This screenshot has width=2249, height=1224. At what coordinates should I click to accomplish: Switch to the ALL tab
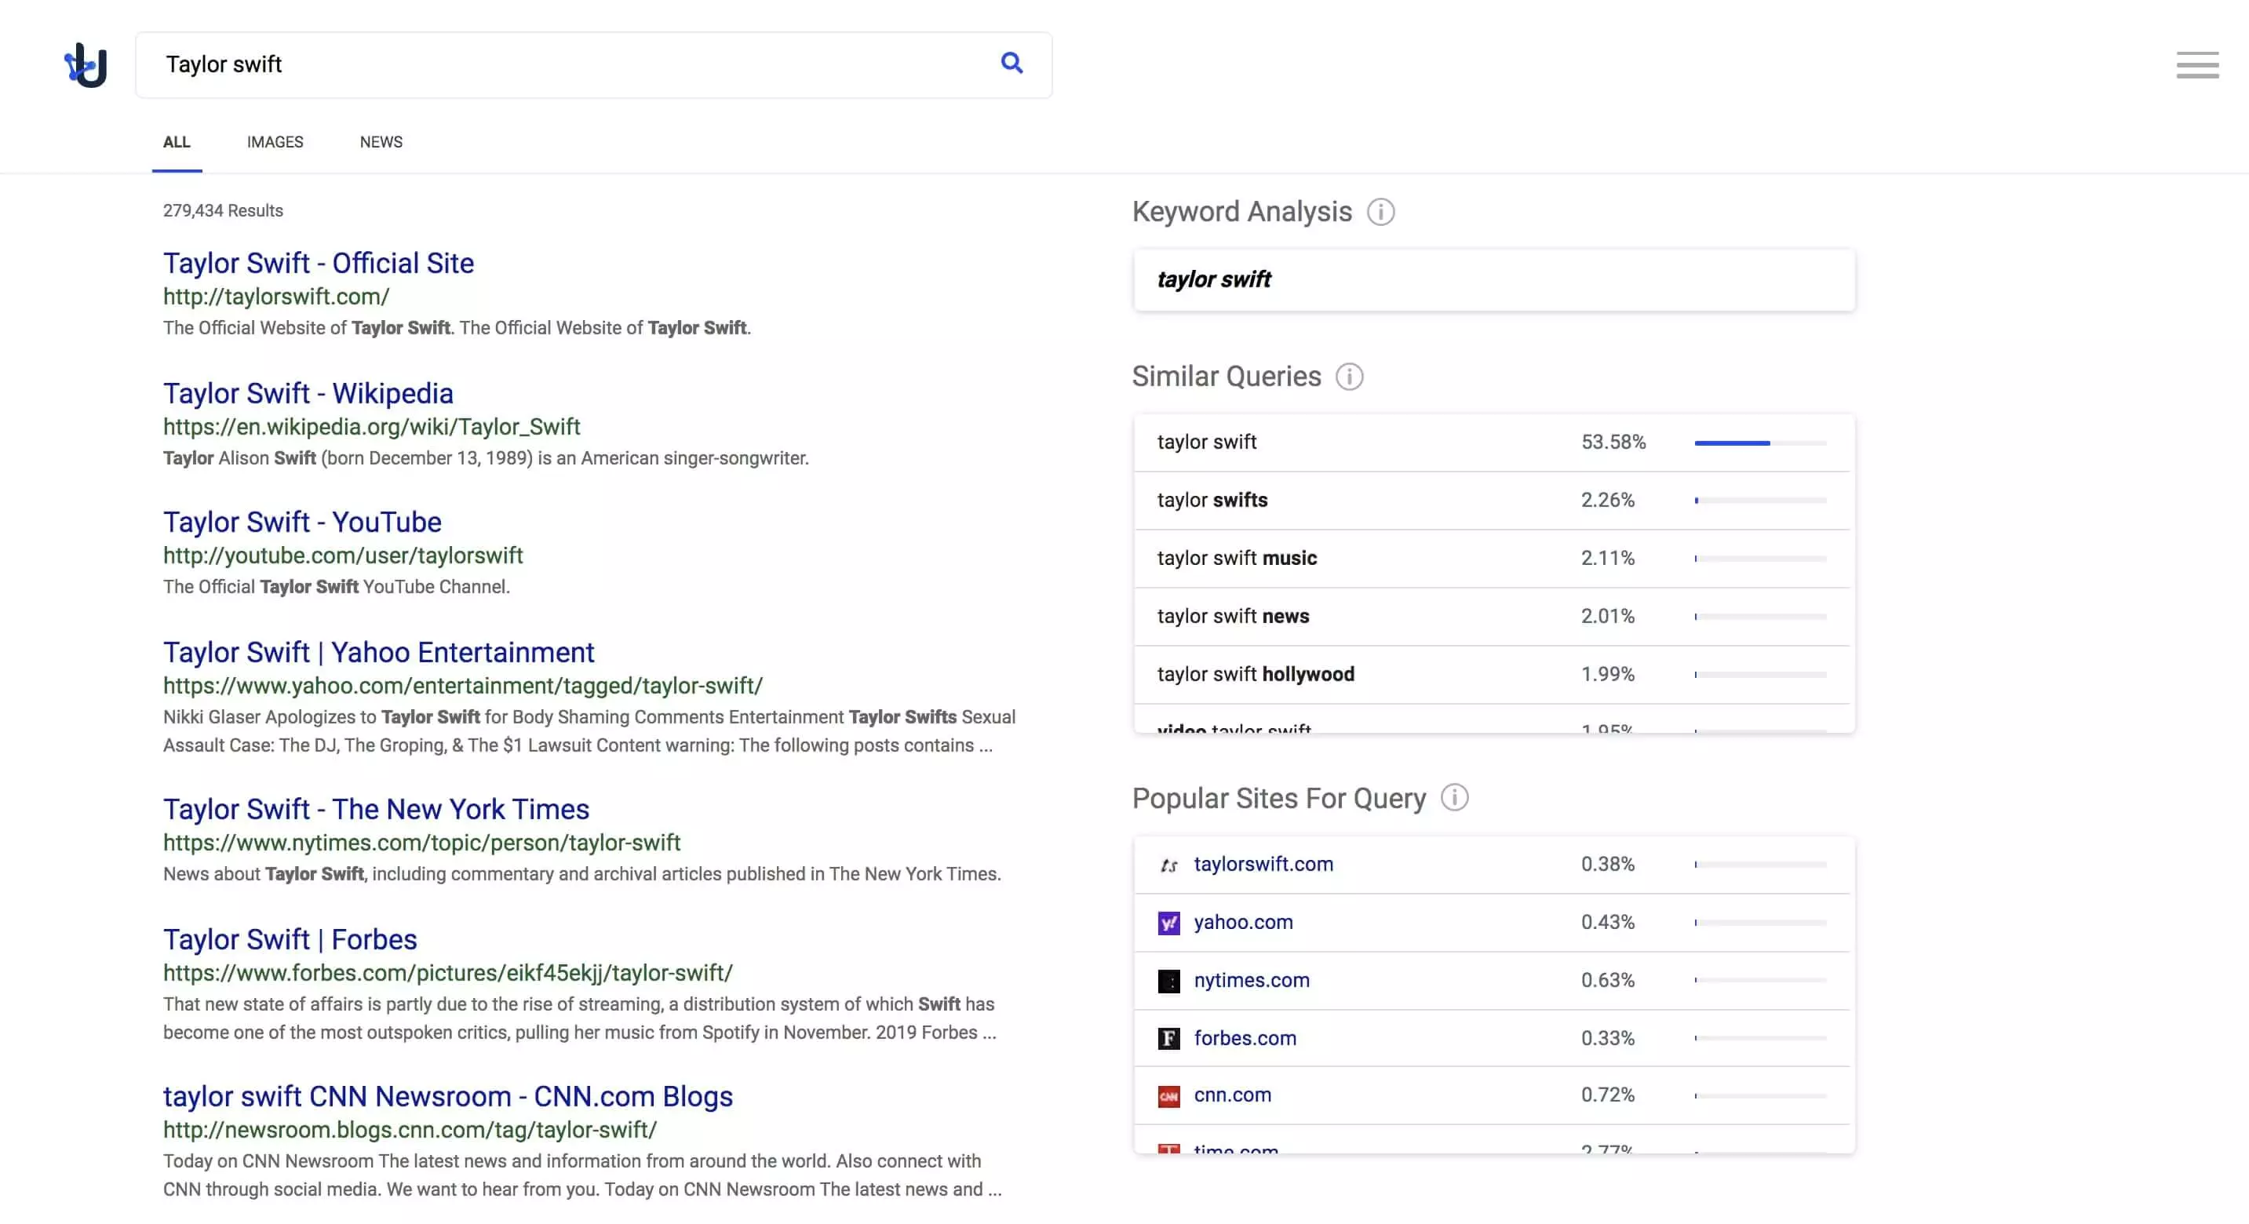[177, 142]
